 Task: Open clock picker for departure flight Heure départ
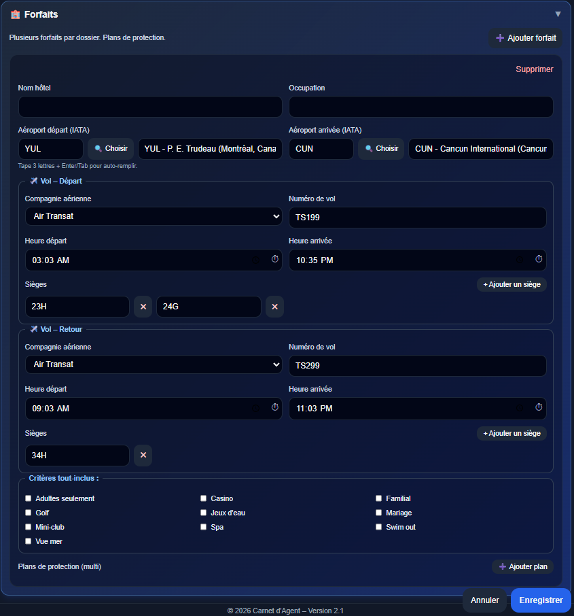point(275,260)
